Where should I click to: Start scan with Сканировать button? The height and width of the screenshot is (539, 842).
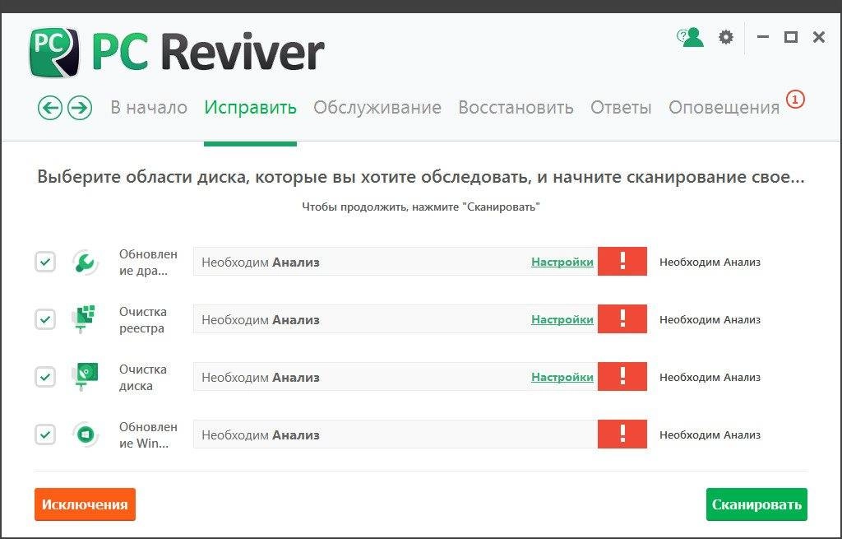756,504
